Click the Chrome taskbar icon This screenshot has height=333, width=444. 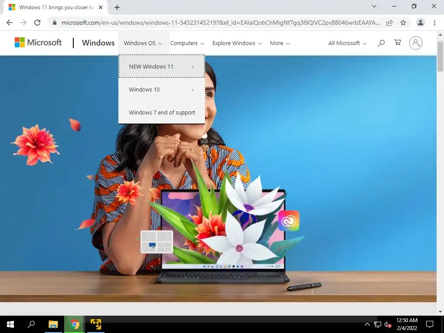75,324
